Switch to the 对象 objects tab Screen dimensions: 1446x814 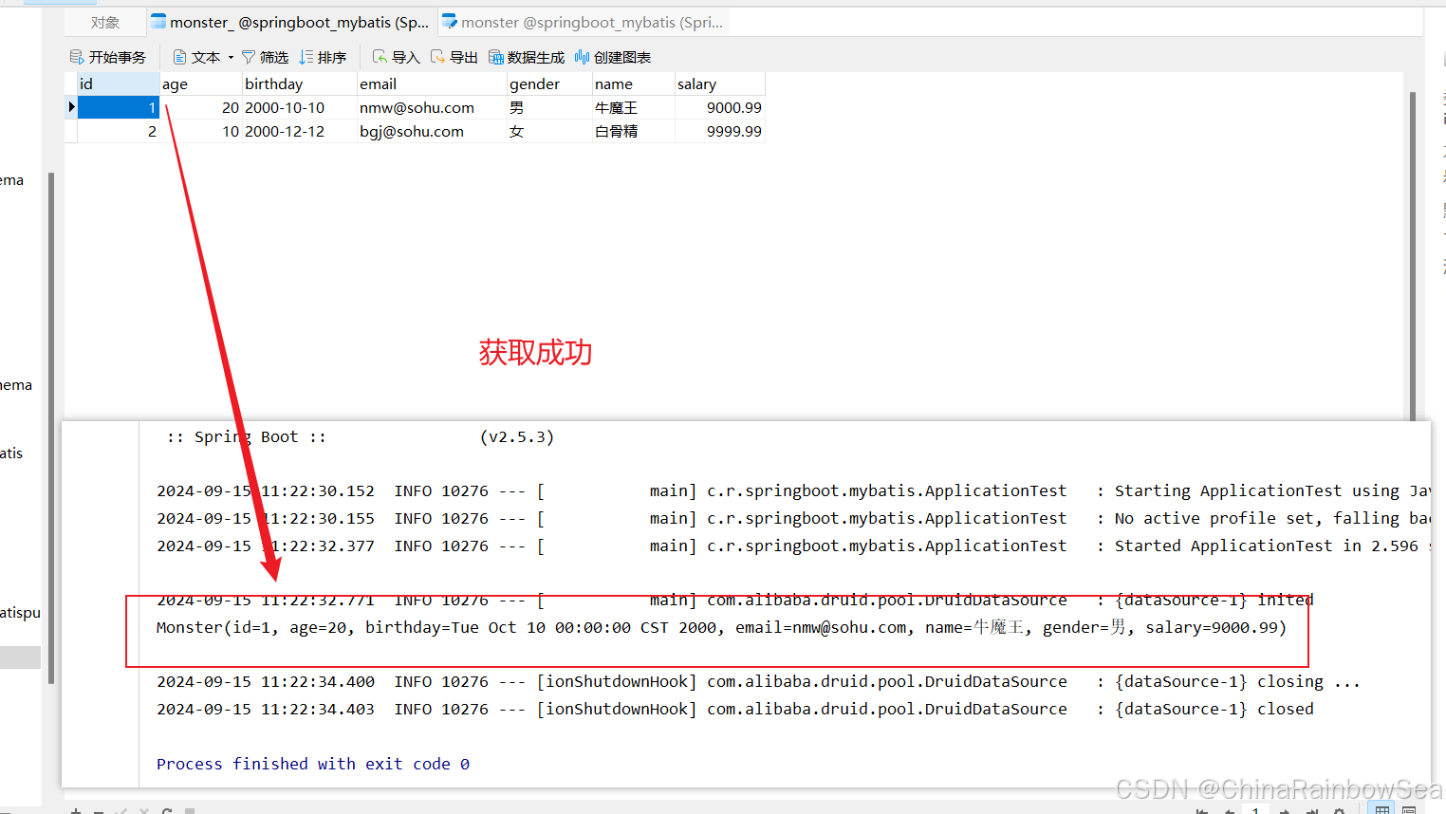coord(105,23)
